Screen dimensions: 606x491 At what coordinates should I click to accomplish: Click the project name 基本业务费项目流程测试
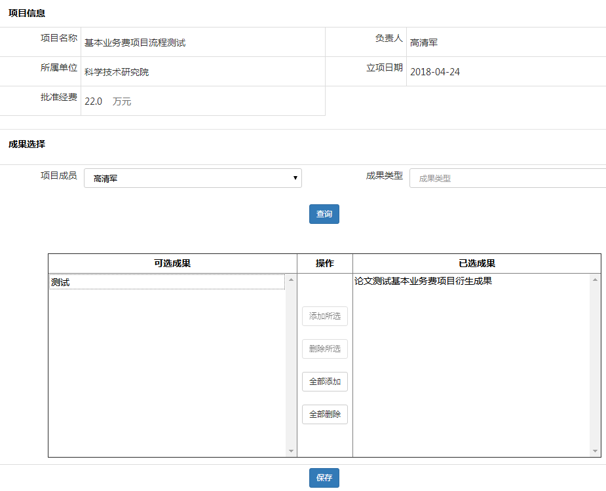click(135, 43)
